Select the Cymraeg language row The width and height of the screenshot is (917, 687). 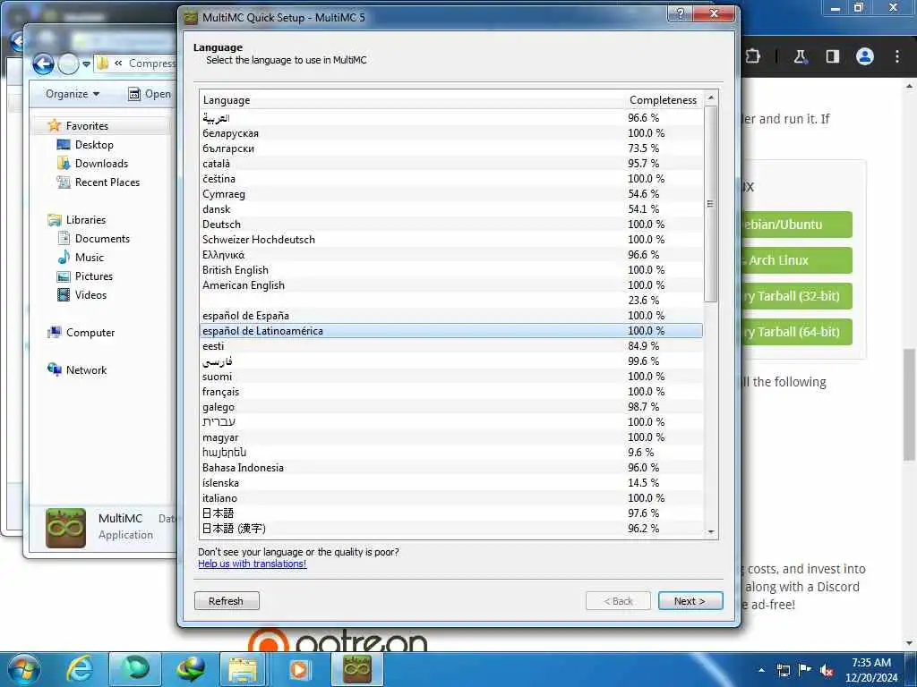pyautogui.click(x=451, y=194)
